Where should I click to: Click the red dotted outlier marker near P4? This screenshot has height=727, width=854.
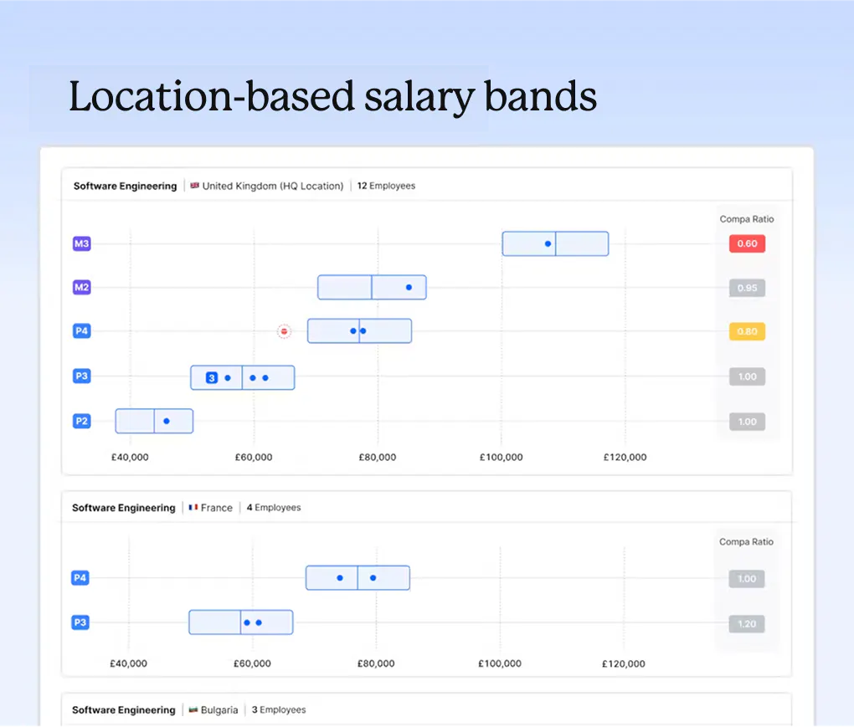click(284, 330)
